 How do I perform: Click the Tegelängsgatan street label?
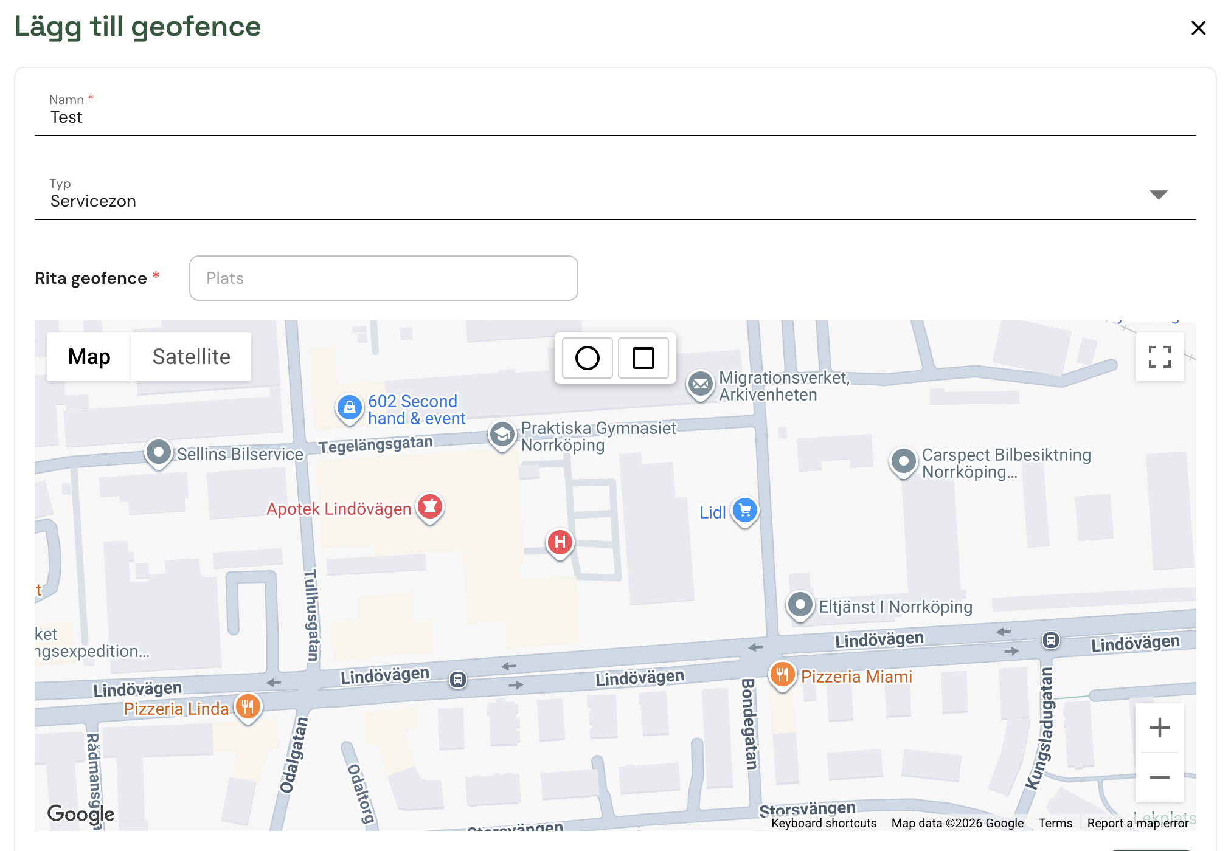point(376,445)
